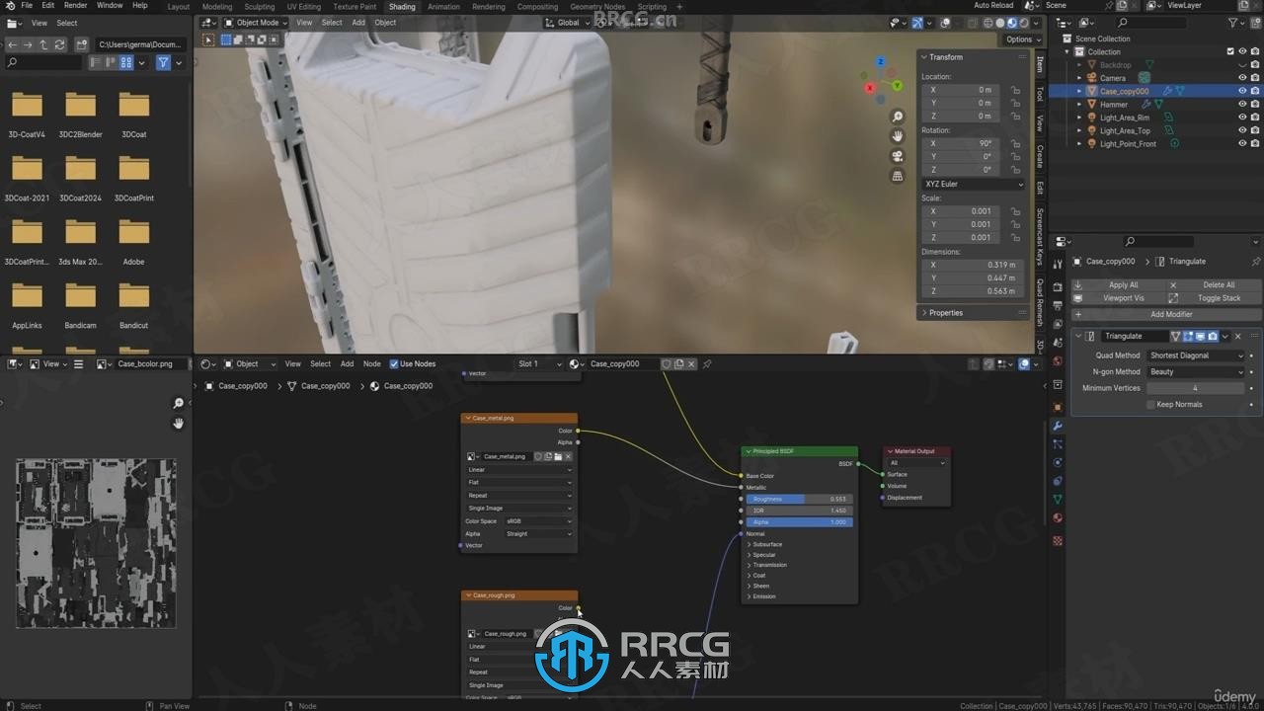Open the Global transform orientation dropdown
The image size is (1264, 711).
click(x=568, y=23)
